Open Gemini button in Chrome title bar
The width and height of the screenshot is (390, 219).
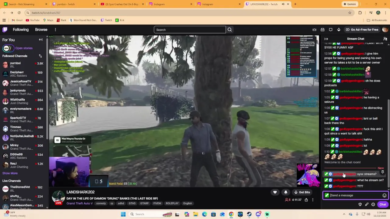click(349, 4)
